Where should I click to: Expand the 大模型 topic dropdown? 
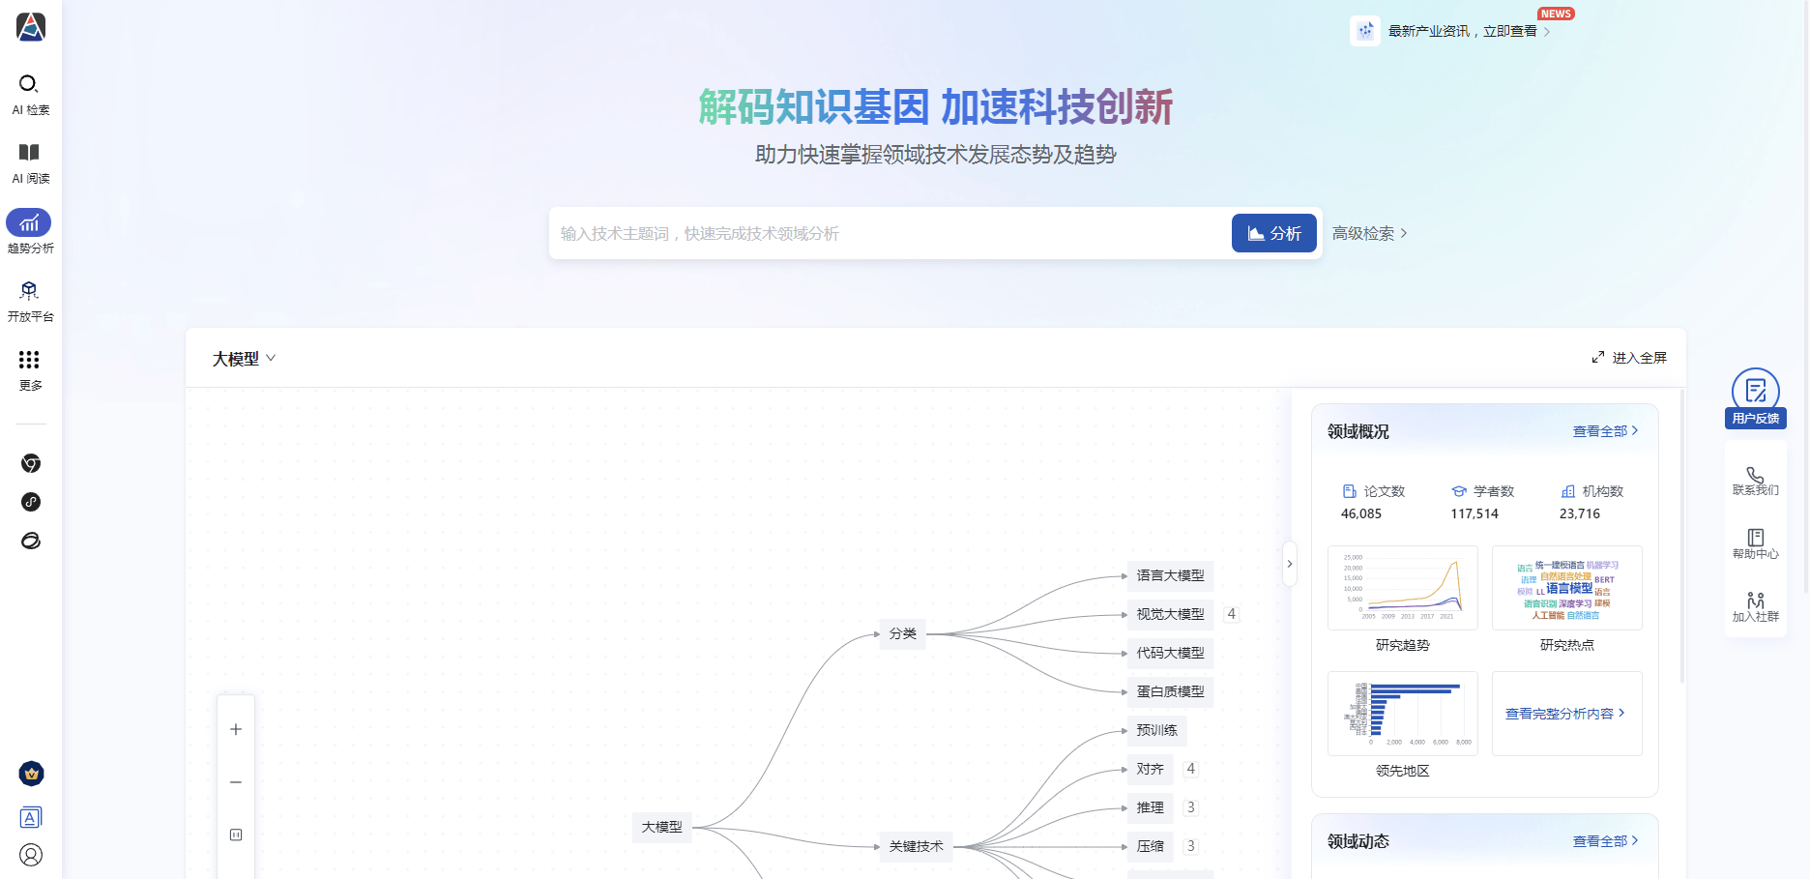point(244,359)
